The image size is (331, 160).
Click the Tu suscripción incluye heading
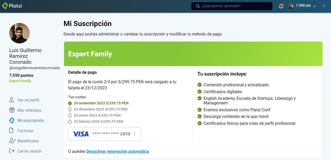222,74
